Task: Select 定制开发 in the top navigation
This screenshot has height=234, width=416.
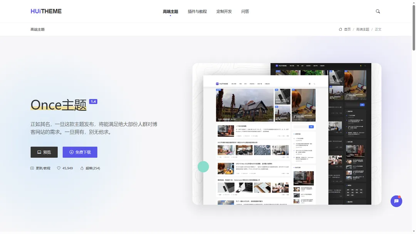Action: pyautogui.click(x=223, y=11)
